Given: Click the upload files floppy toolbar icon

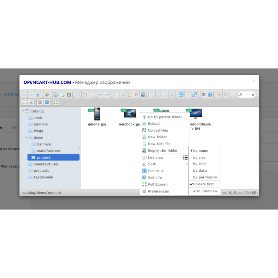Looking at the screenshot, I should (69, 95).
